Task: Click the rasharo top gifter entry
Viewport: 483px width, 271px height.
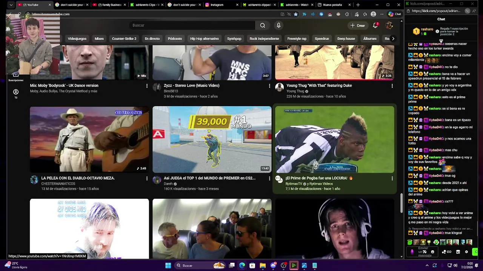Action: 423,31
